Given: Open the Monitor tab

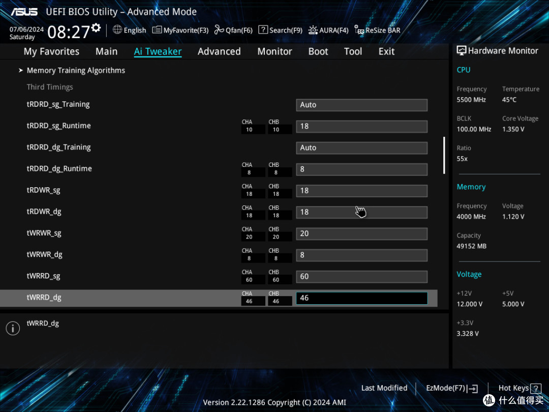Looking at the screenshot, I should [x=274, y=51].
